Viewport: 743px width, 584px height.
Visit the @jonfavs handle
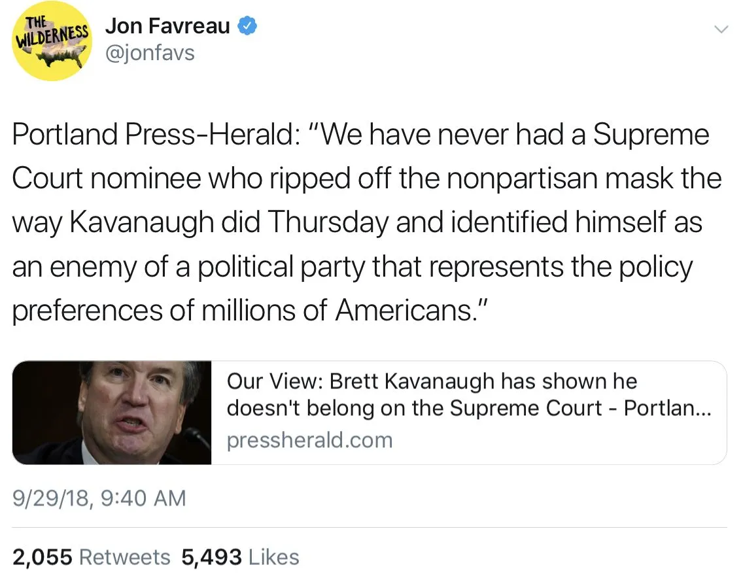[150, 52]
